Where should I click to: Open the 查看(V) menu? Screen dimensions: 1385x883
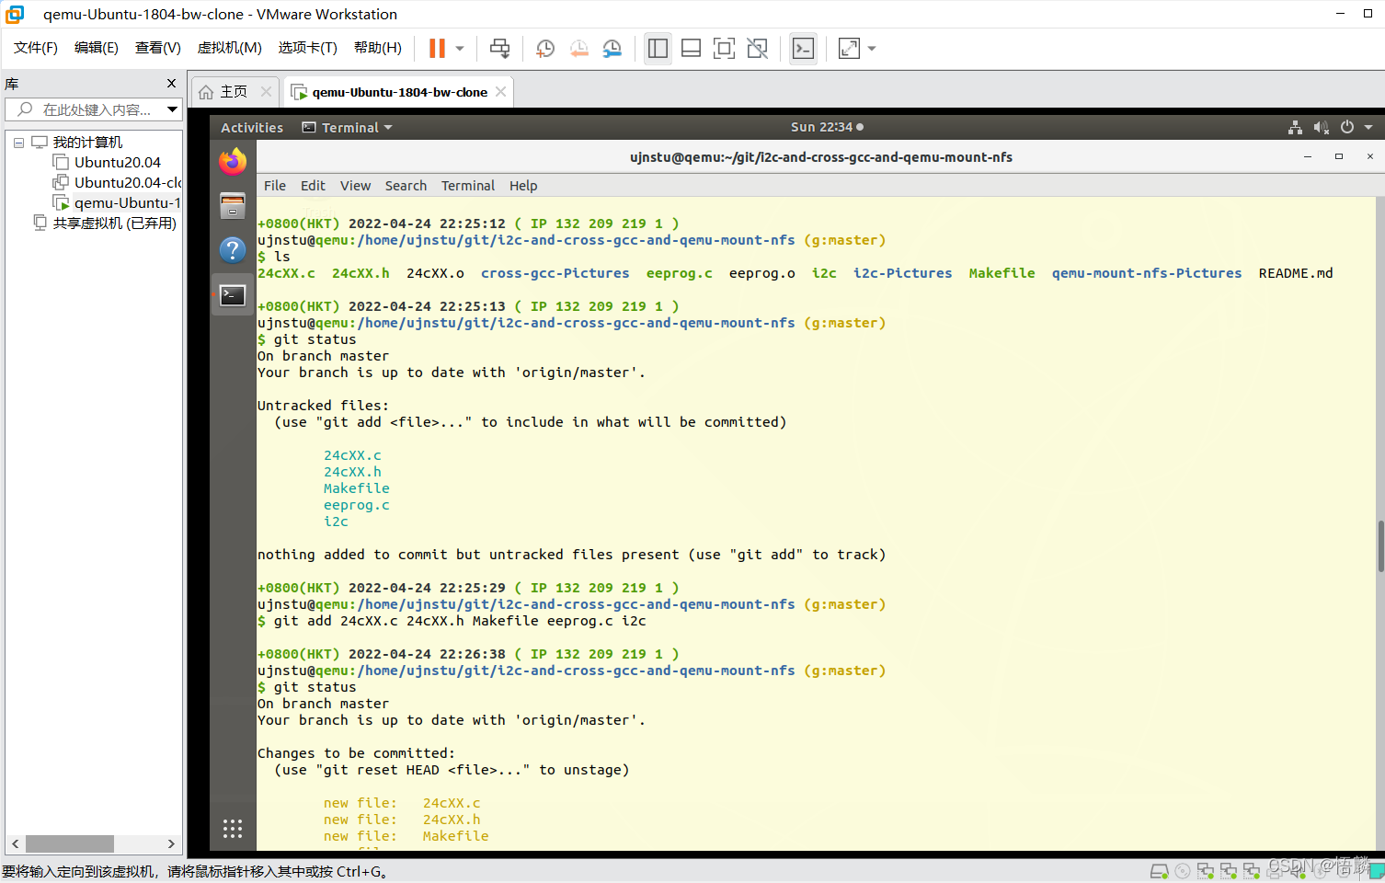pyautogui.click(x=158, y=48)
